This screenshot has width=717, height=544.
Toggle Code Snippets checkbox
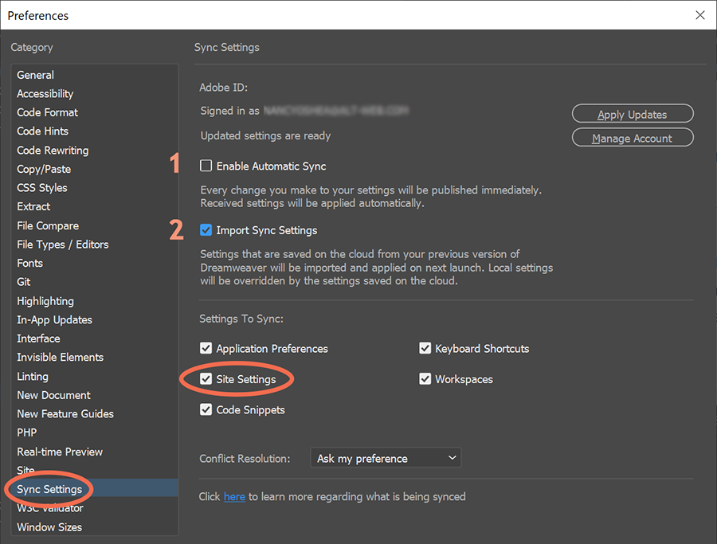tap(206, 409)
